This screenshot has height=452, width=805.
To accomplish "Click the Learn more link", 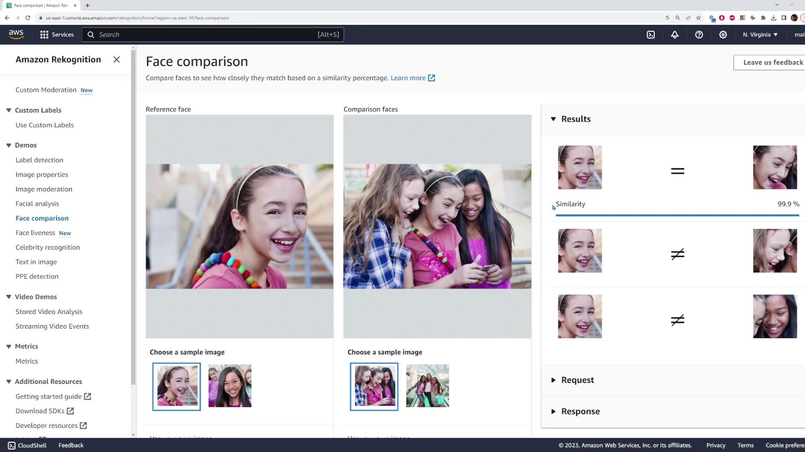I will point(408,78).
